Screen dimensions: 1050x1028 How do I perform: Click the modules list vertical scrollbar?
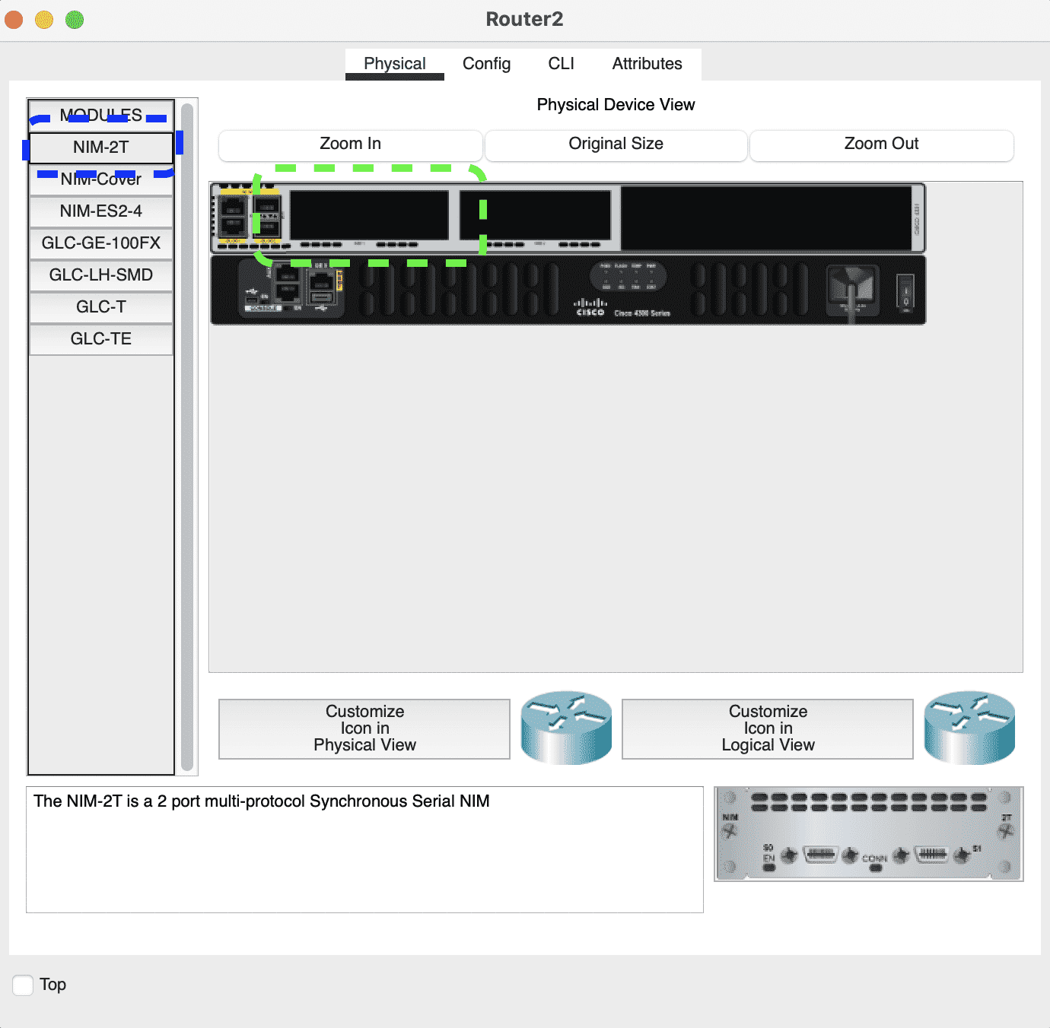point(187,437)
